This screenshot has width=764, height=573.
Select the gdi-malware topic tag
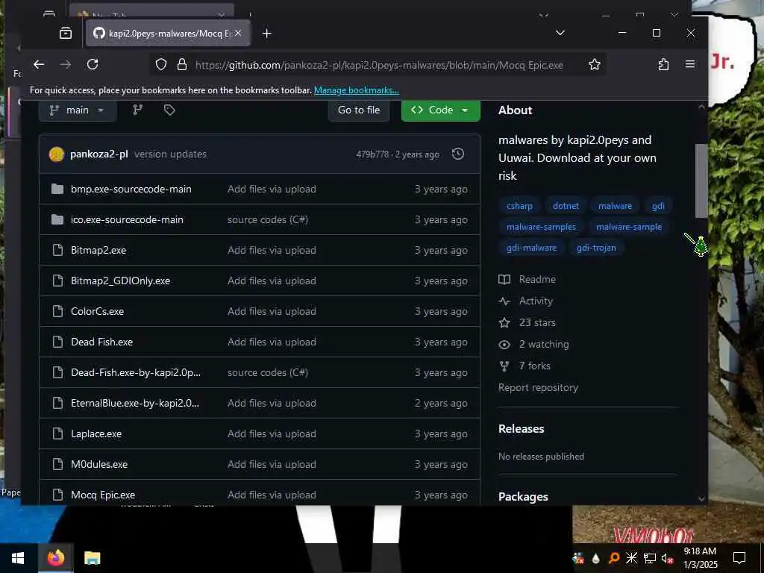pos(531,248)
